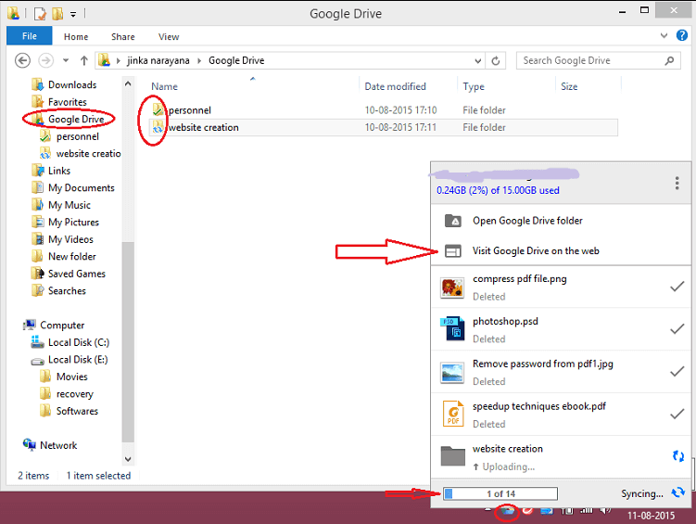
Task: Select Favorites in the navigation pane
Action: pos(67,102)
